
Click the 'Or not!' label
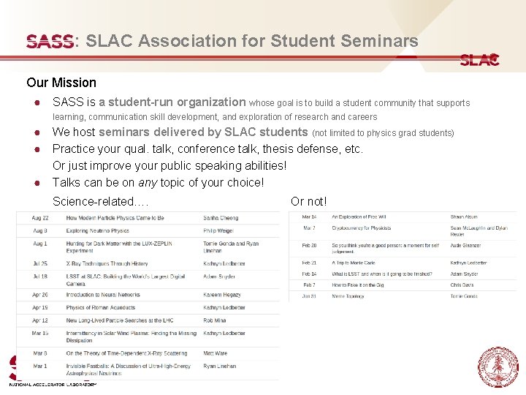tap(309, 201)
